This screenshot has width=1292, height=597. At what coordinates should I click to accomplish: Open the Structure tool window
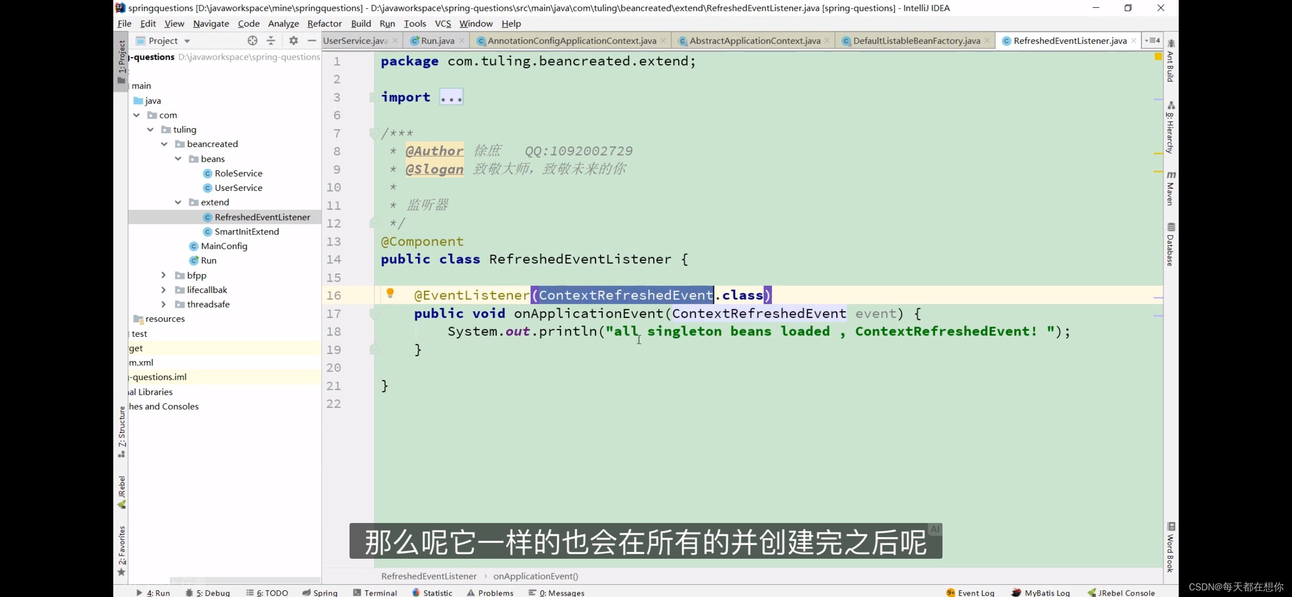[121, 432]
